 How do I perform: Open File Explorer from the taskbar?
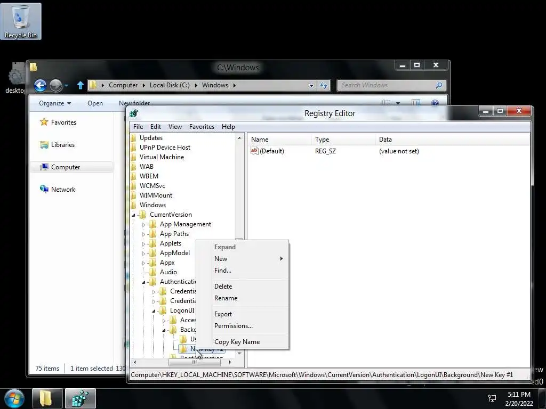47,398
